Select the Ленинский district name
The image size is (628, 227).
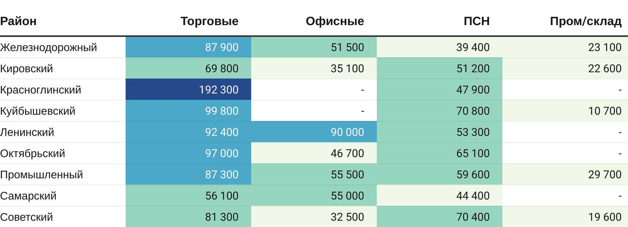[x=27, y=132]
